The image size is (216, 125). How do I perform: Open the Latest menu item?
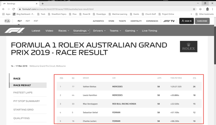36,31
